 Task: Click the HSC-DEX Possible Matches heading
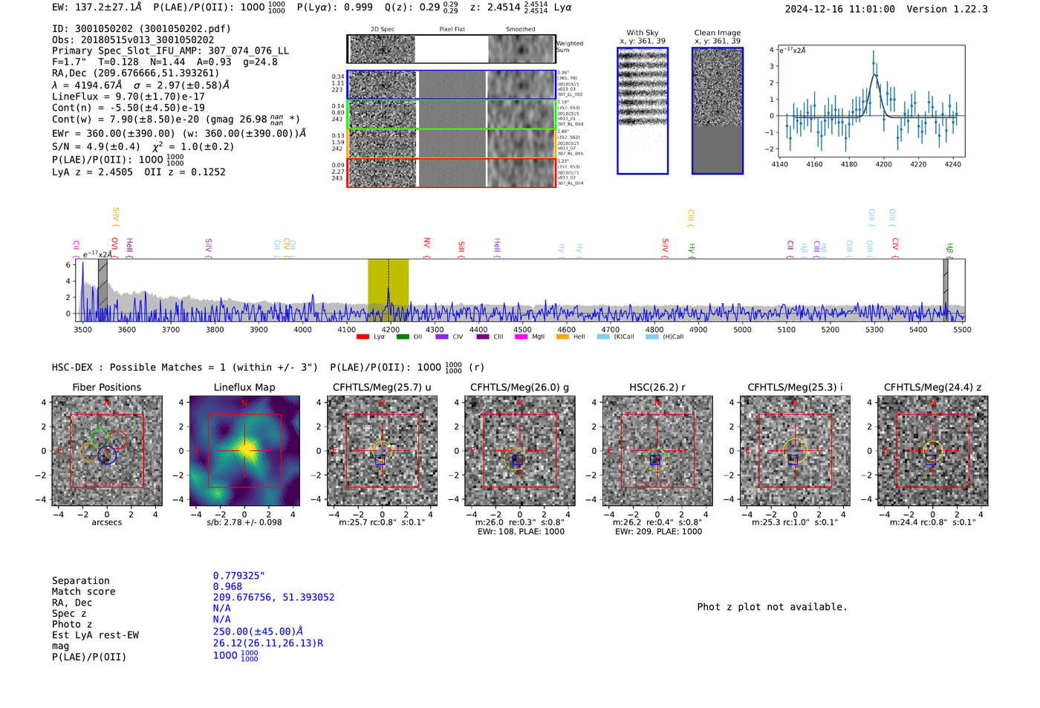point(185,367)
